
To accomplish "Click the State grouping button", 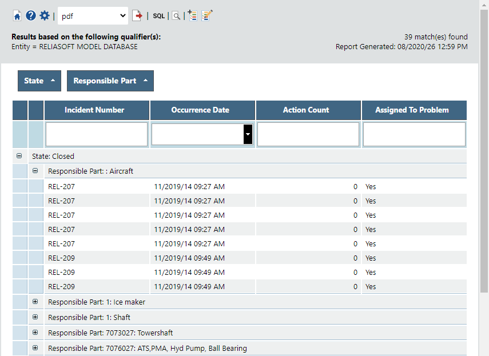I will (39, 81).
